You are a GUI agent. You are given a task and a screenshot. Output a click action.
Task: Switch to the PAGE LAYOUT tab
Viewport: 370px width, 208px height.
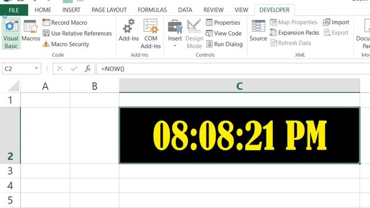tap(109, 10)
